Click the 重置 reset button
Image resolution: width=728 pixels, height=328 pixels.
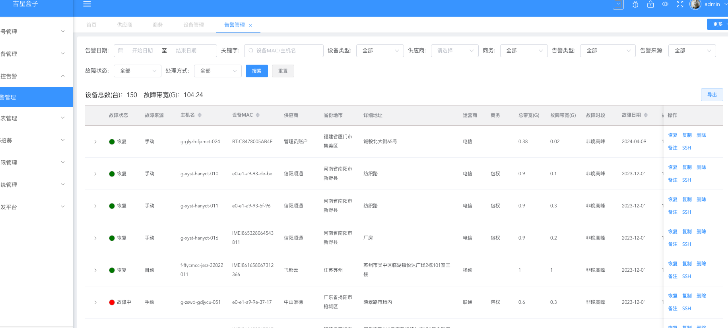click(283, 71)
